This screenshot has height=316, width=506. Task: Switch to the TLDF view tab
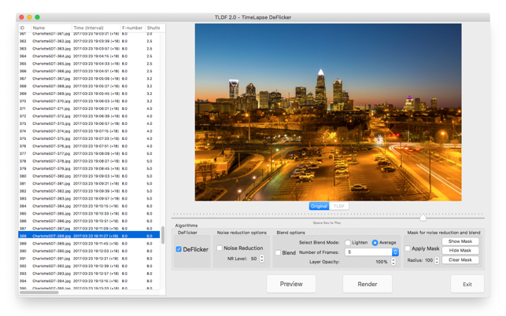pos(339,206)
